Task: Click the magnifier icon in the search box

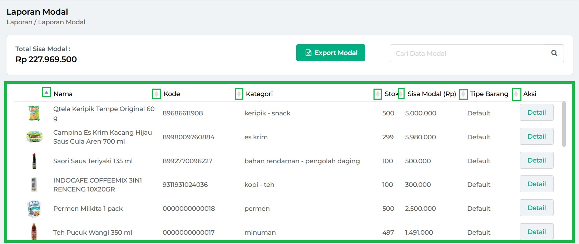Action: pyautogui.click(x=554, y=53)
